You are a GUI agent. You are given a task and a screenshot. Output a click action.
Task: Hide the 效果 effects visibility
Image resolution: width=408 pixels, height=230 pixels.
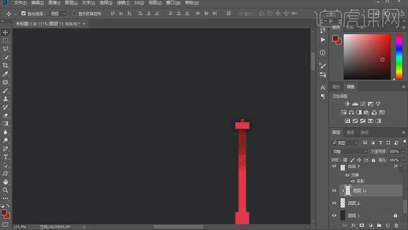point(347,175)
